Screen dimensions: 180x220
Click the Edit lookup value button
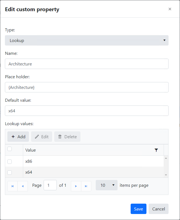pyautogui.click(x=41, y=137)
